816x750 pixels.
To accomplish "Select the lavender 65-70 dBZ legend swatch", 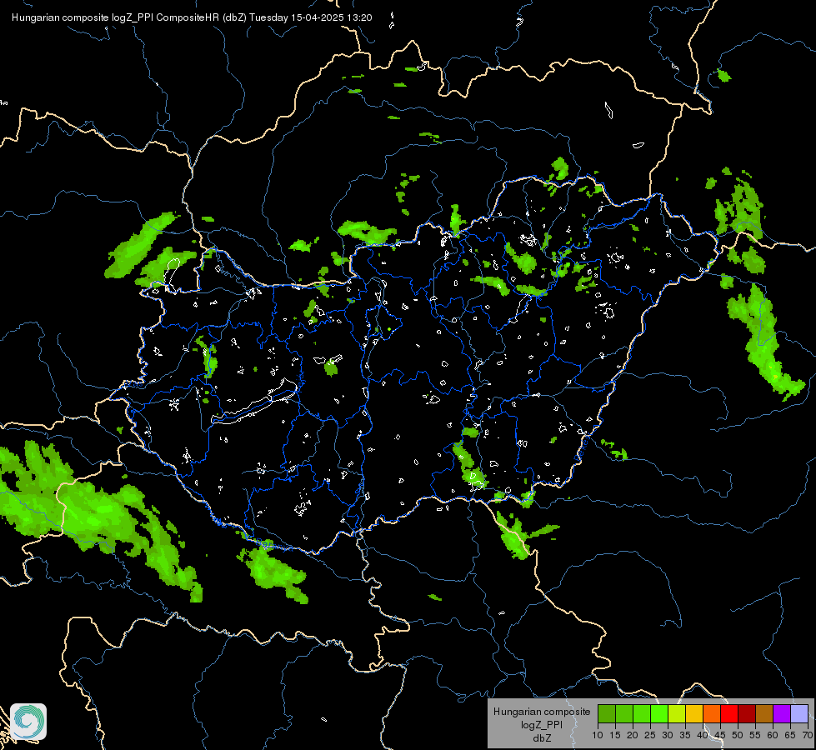I will (799, 713).
